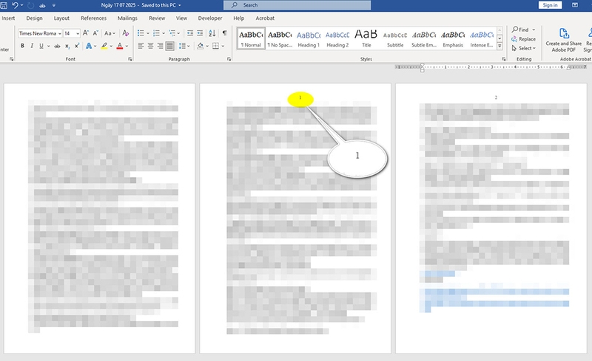Open the References tab
Viewport: 592px width, 361px height.
[93, 18]
